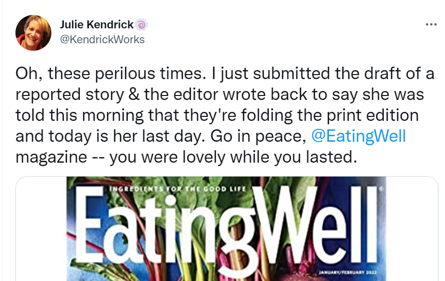Screen dimensions: 445x281
Task: Click the Julie Kendrick display name
Action: [x=97, y=24]
